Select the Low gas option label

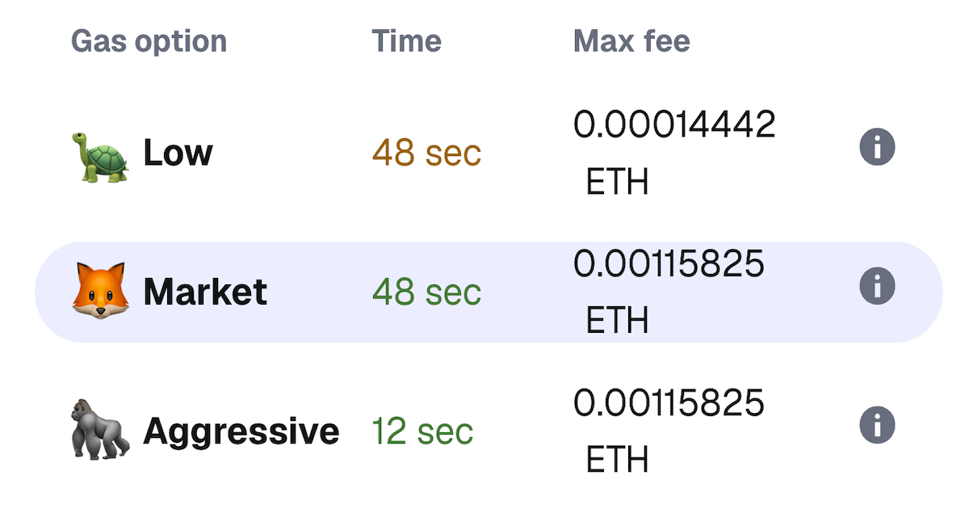(x=178, y=153)
